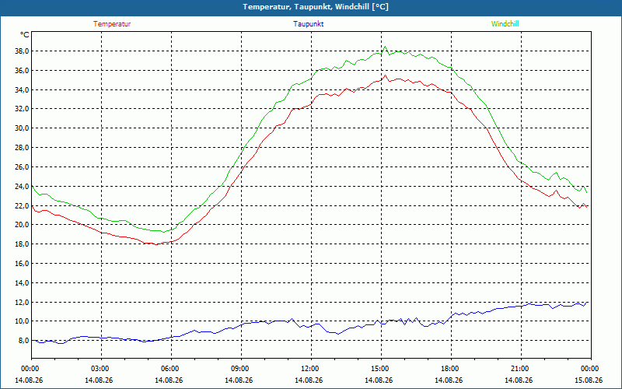This screenshot has height=389, width=622.
Task: Click the 15.08.26 date label
Action: pos(589,380)
